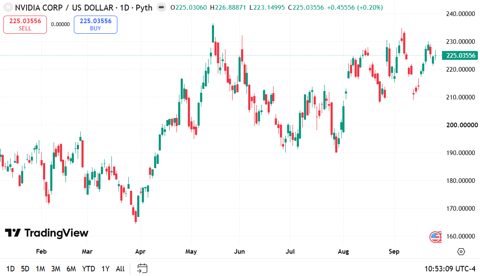480x276 pixels.
Task: Click the NVIDIA CORP / US DOLLAR title
Action: (x=64, y=8)
